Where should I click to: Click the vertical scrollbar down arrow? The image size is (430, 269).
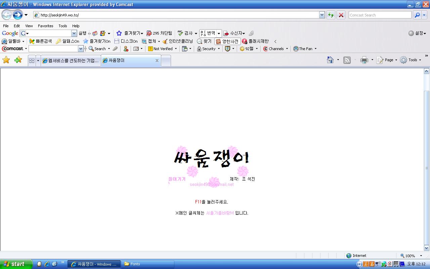point(427,248)
